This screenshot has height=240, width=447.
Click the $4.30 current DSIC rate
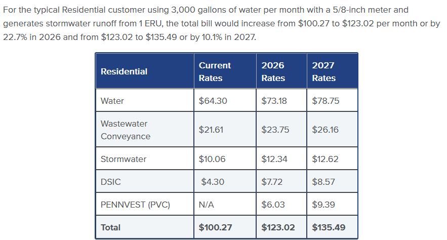(213, 182)
